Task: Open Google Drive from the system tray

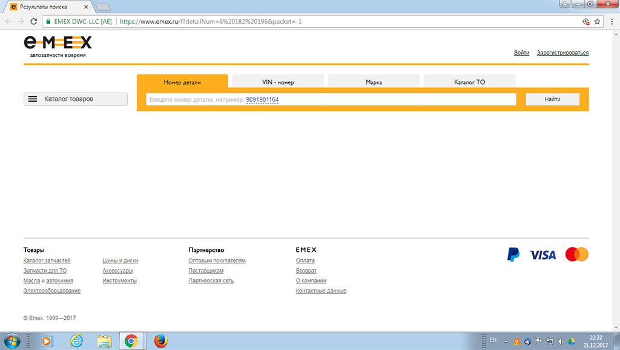Action: pos(572,340)
